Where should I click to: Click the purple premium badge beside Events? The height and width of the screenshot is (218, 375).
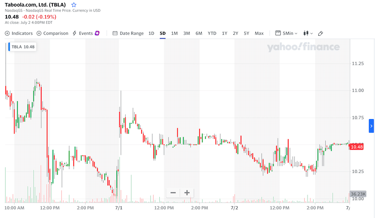click(x=97, y=33)
